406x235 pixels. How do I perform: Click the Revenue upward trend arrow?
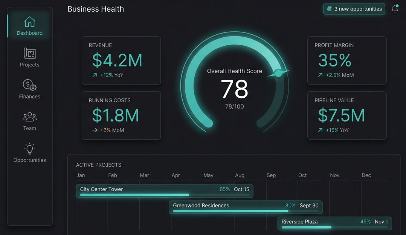click(95, 75)
